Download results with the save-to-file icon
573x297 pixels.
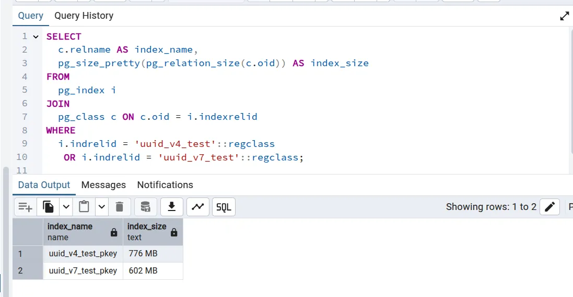click(x=171, y=207)
